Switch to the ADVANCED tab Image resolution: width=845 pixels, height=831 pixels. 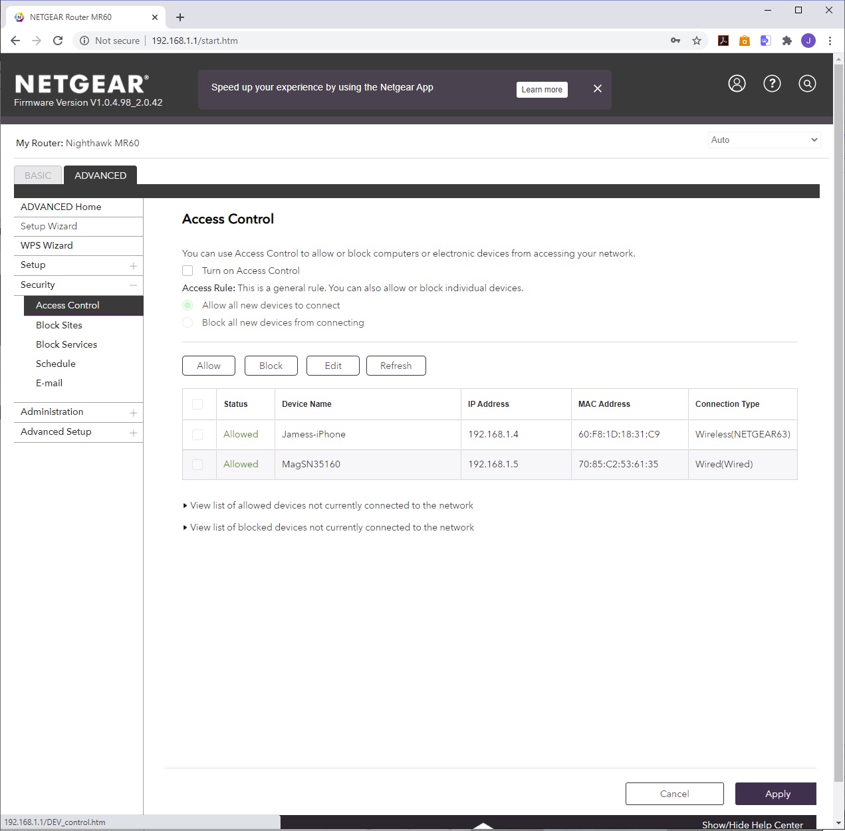100,176
